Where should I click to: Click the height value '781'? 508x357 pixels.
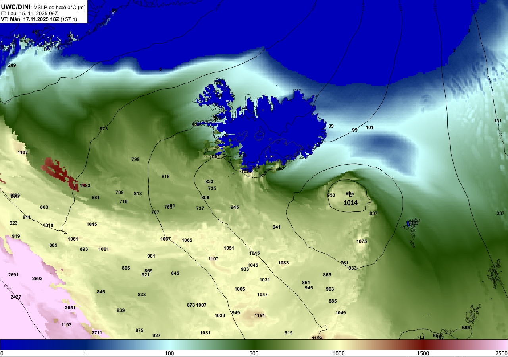coord(344,263)
